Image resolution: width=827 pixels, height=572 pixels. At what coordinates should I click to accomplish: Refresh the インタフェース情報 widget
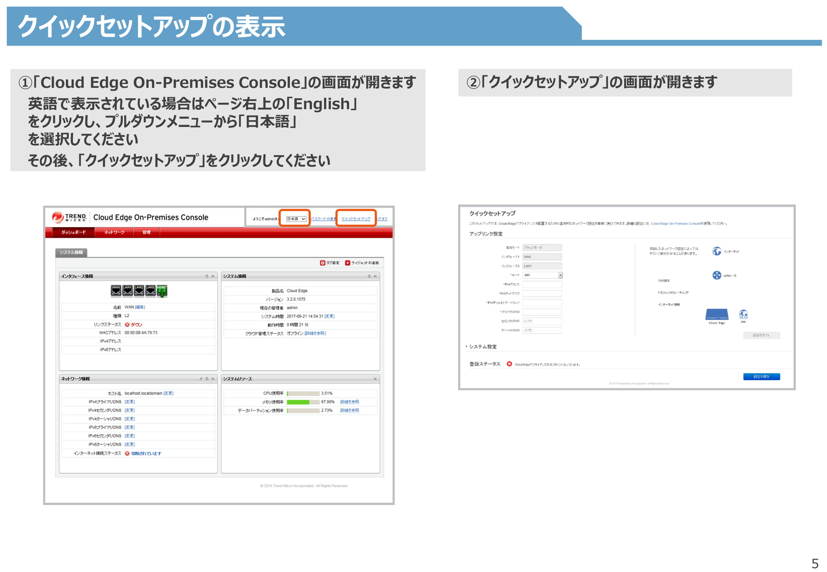(207, 276)
